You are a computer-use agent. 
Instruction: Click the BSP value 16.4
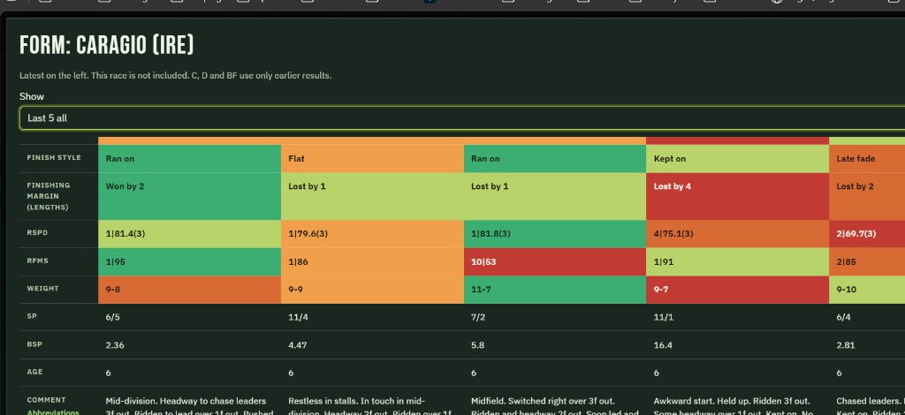point(663,345)
